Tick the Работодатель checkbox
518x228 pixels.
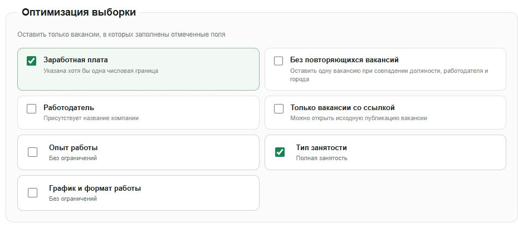click(x=31, y=109)
